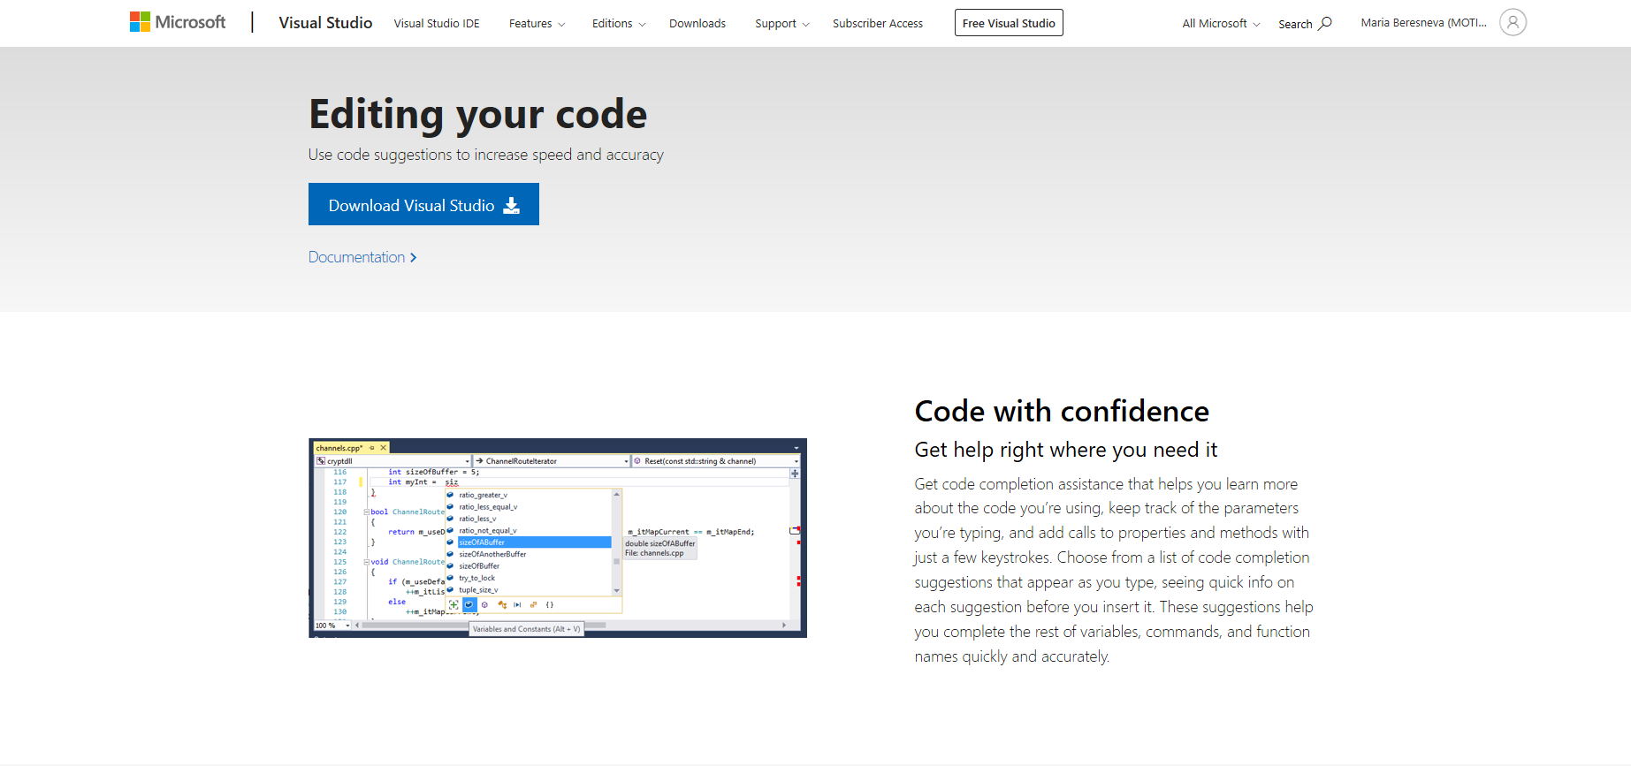Viewport: 1631px width, 766px height.
Task: Expand the All Microsoft dropdown
Action: click(x=1221, y=24)
